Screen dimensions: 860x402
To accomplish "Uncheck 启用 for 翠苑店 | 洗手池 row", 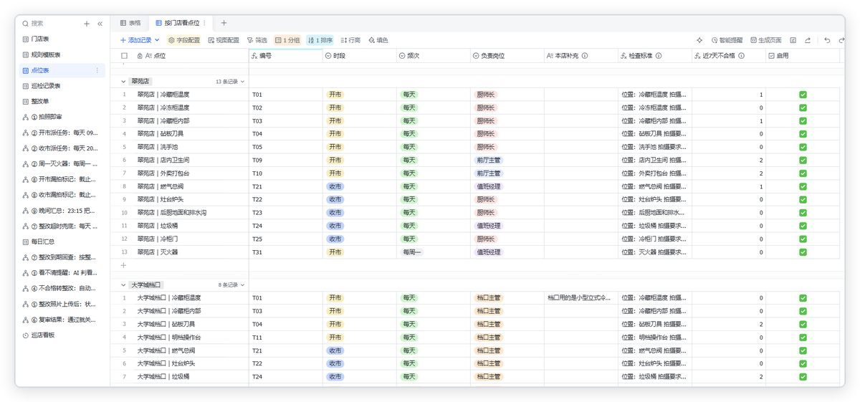I will 803,147.
